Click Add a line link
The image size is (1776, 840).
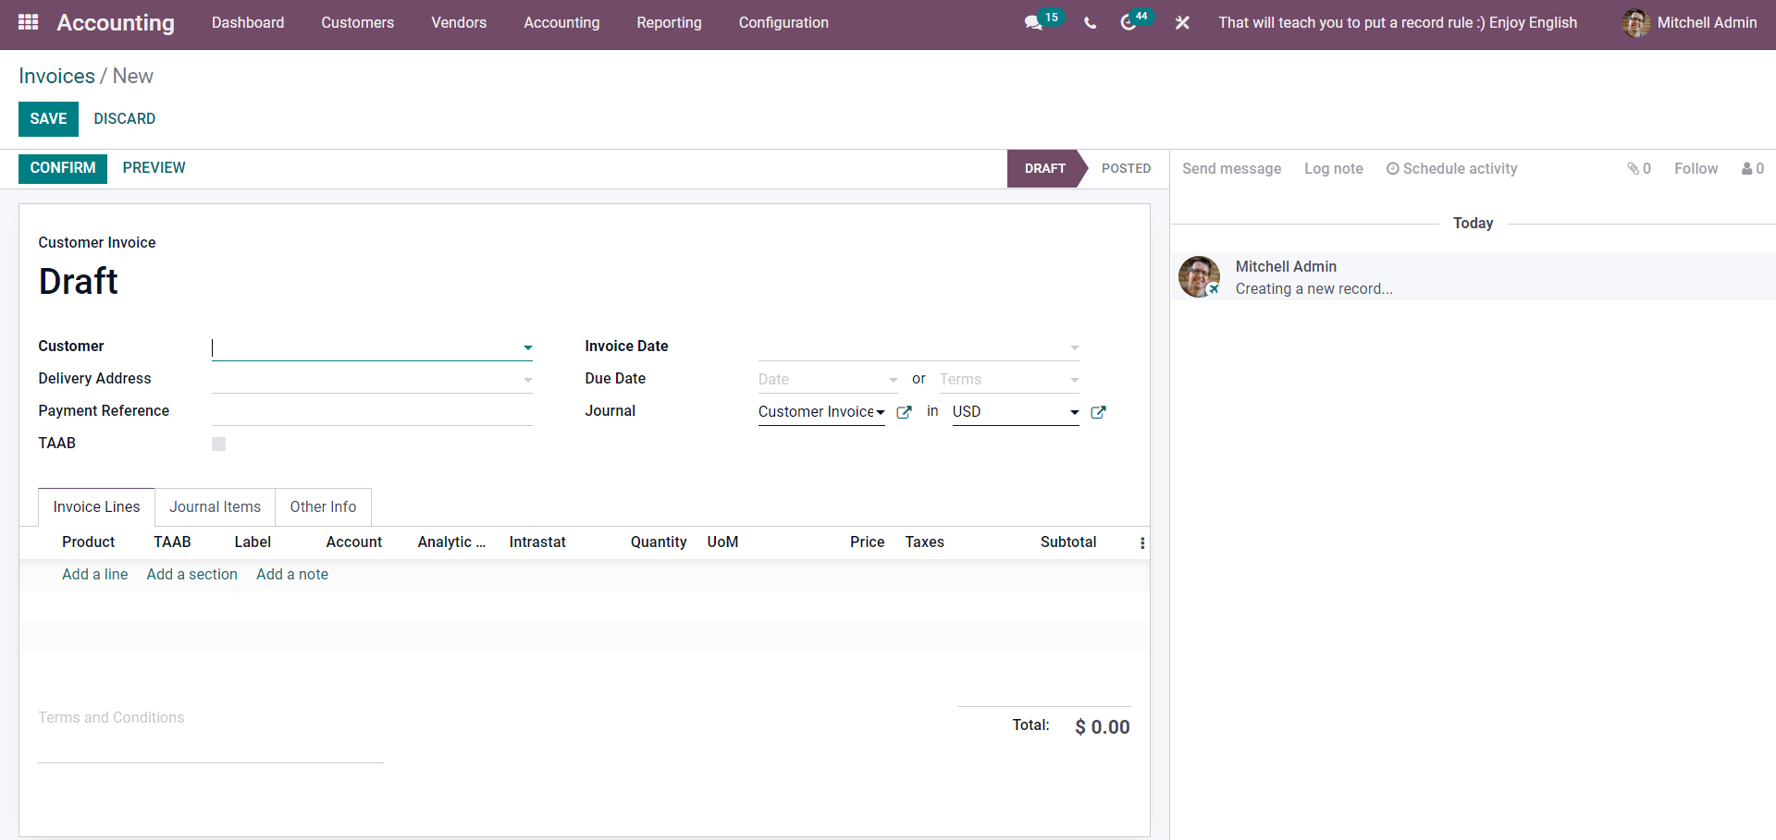click(94, 575)
